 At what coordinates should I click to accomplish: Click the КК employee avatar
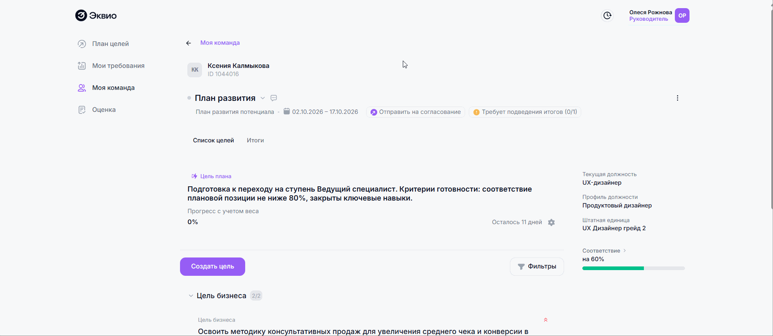point(195,70)
